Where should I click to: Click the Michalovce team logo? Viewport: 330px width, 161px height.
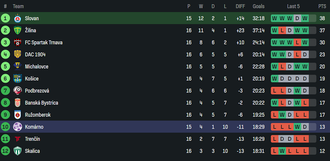17,67
